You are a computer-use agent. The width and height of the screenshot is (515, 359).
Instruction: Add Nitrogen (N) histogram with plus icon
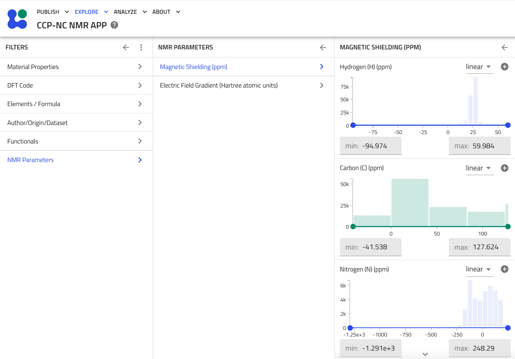[504, 269]
